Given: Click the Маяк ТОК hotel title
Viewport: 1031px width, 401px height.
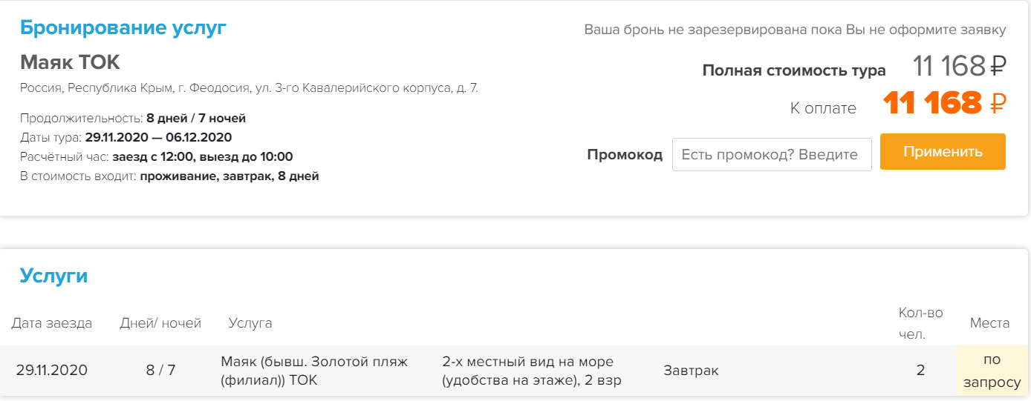Looking at the screenshot, I should click(70, 62).
